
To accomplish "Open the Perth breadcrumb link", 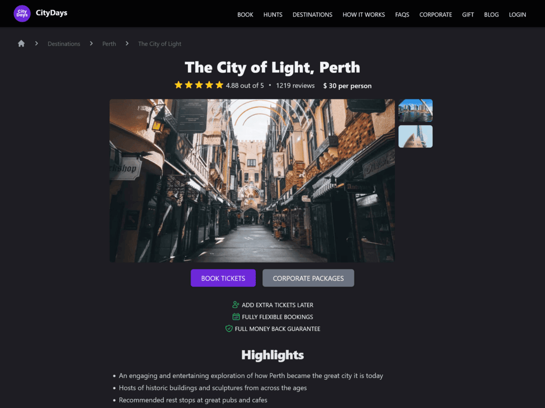I will coord(109,44).
